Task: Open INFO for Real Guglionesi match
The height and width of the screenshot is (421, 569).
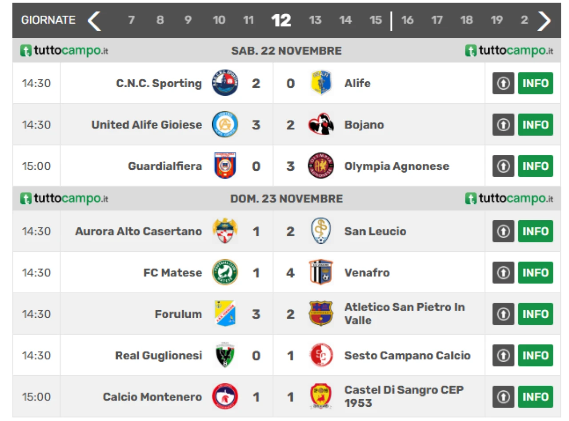Action: [535, 355]
